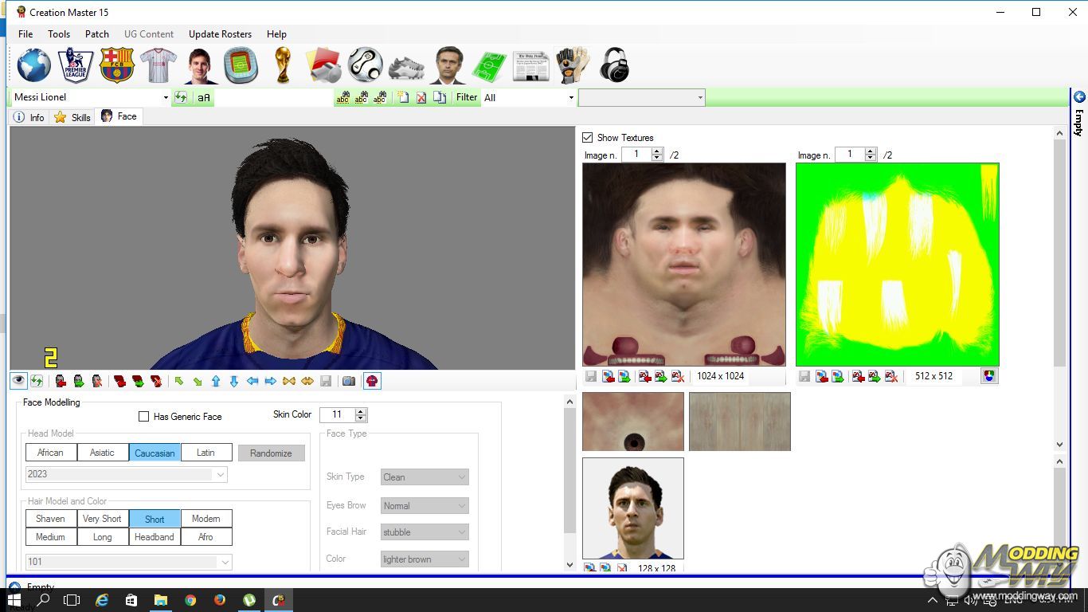Screen dimensions: 1088x612
Task: Expand the Messi Lionel player dropdown
Action: click(166, 98)
